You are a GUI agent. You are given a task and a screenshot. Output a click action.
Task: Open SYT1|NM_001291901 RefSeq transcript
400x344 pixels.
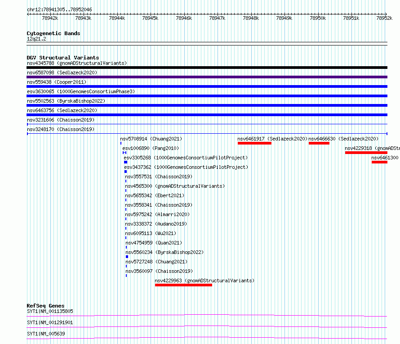pos(50,322)
